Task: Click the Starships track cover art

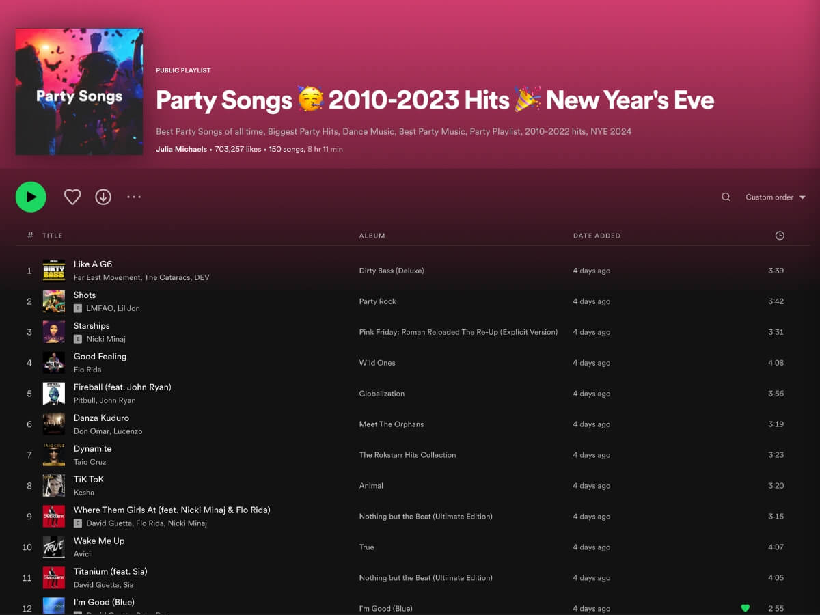Action: [54, 332]
